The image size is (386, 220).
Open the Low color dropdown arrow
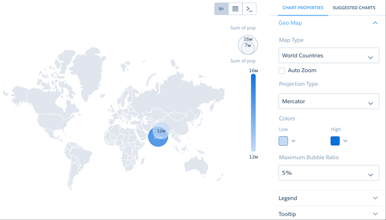click(x=294, y=141)
